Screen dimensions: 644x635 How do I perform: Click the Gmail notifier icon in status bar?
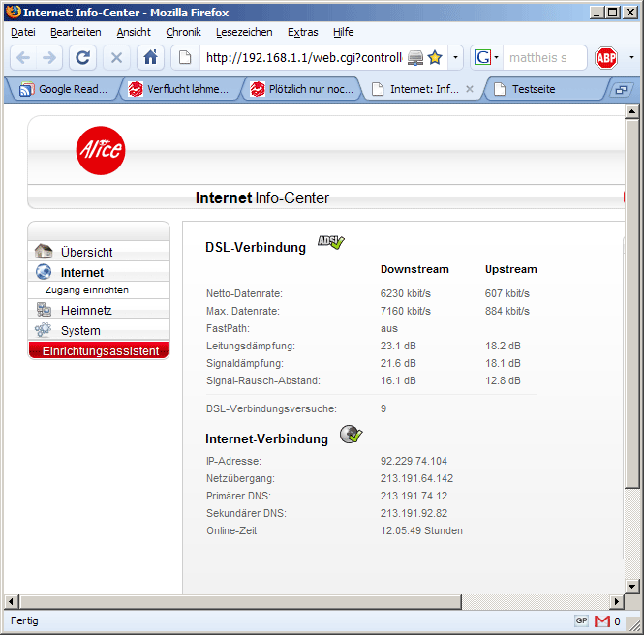[602, 620]
